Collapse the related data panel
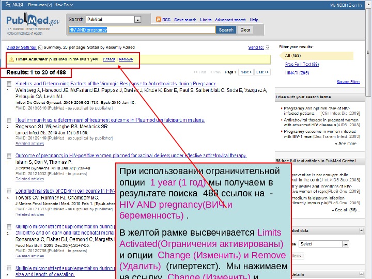Screen dimensions: 372x279 tap(361, 230)
